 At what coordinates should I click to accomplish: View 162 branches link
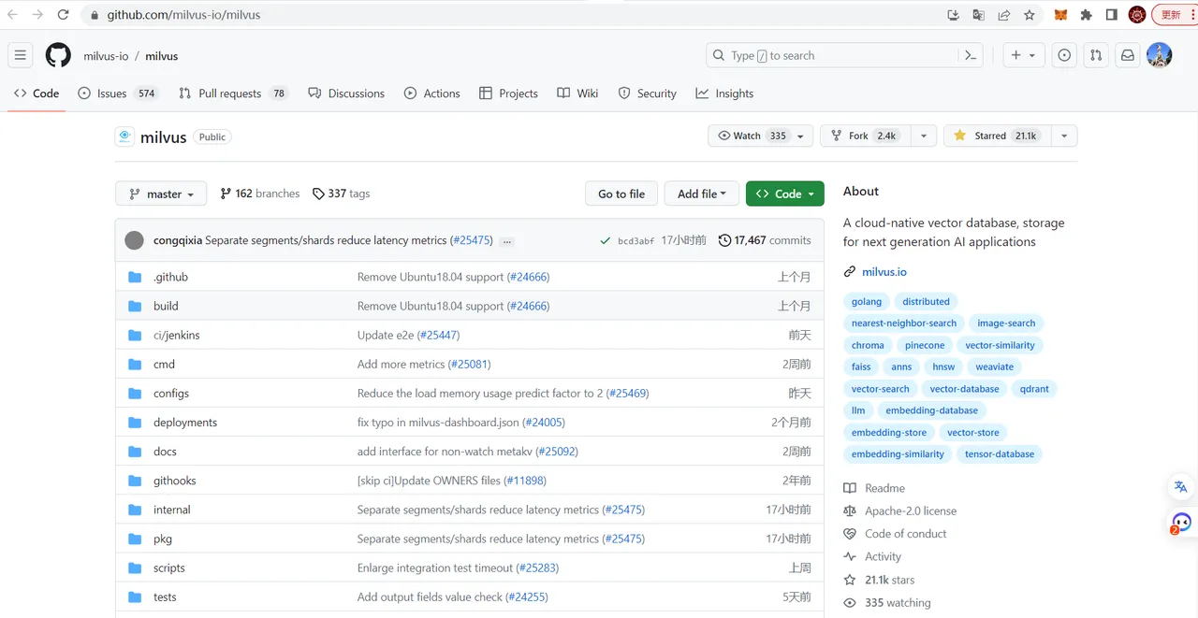point(260,194)
